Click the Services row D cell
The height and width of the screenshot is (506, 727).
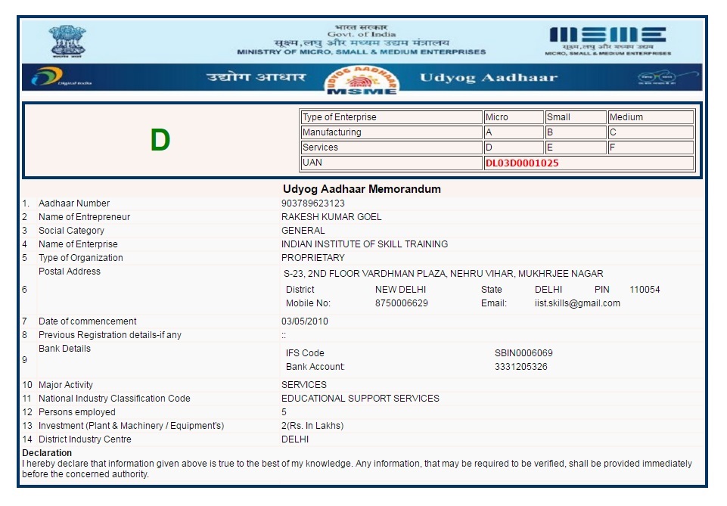pos(513,147)
